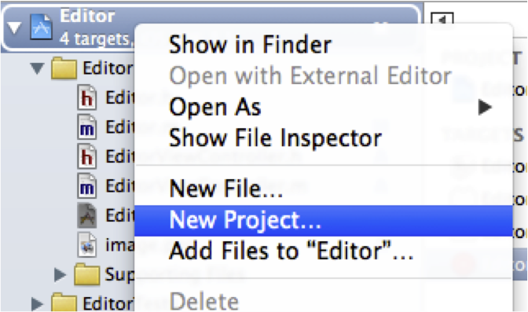
Task: Select the first .h header file icon
Action: [x=87, y=97]
